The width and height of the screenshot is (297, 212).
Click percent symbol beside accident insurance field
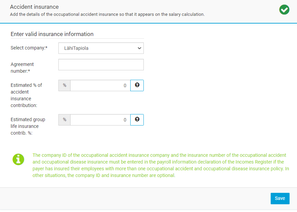64,85
